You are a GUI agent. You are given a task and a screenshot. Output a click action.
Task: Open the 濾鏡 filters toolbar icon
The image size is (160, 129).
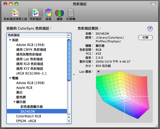[x=60, y=15]
